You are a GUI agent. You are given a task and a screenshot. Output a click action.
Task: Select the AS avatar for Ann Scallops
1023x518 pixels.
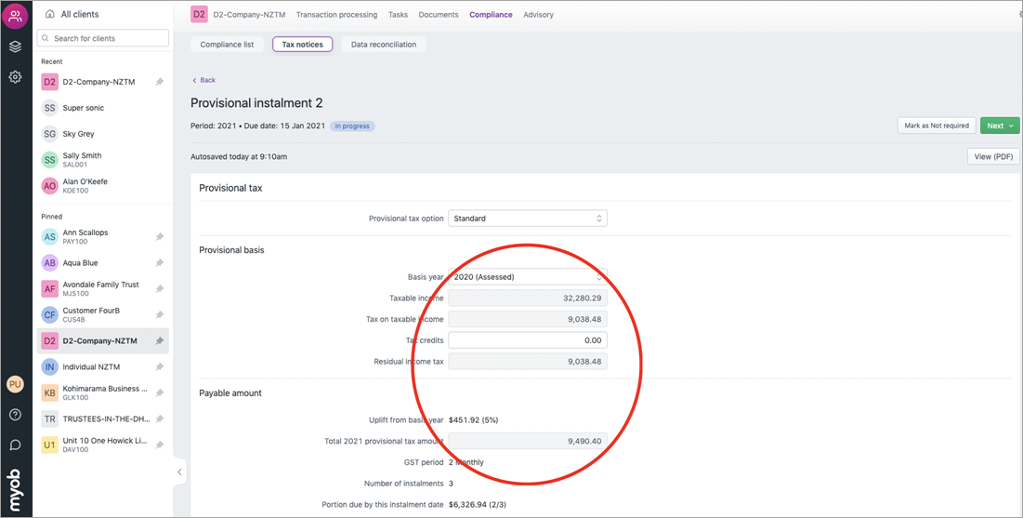click(49, 236)
